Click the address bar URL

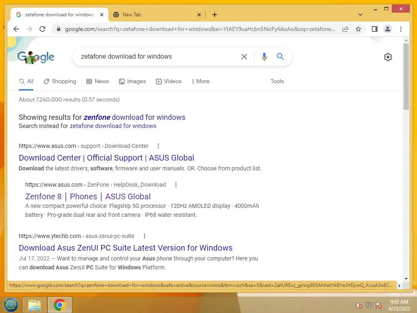click(x=200, y=29)
